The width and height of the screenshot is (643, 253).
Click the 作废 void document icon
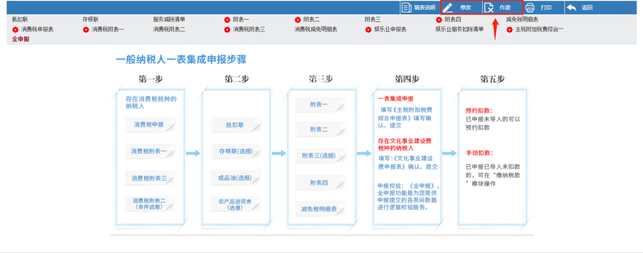(489, 7)
